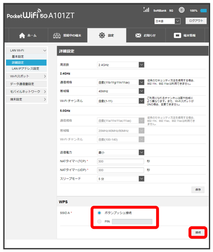
Task: Click the signal strength icon
Action: pos(146,10)
